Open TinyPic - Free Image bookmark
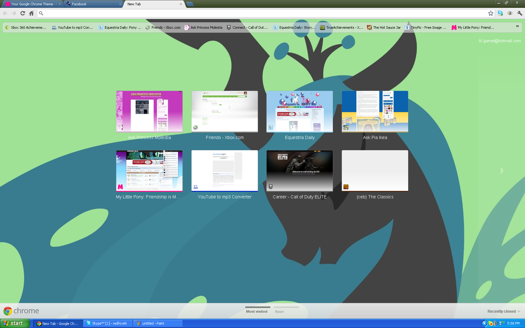The image size is (525, 328). [x=426, y=27]
